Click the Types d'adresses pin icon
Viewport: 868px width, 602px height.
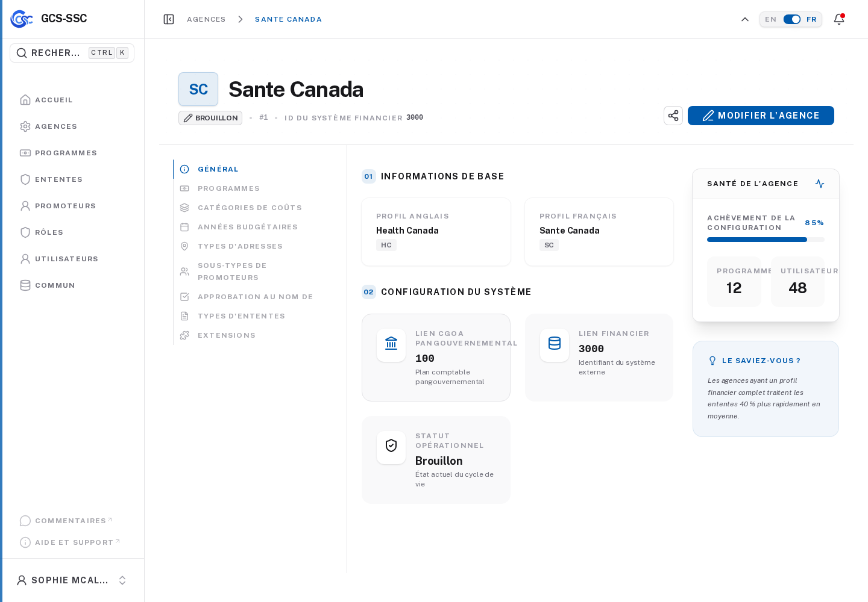[x=184, y=246]
